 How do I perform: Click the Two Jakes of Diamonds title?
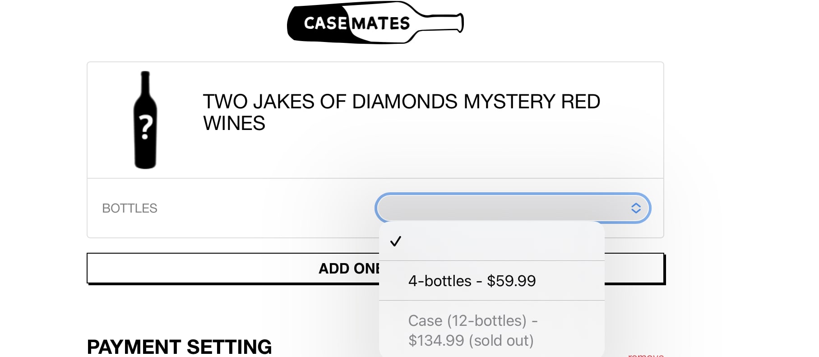(401, 102)
